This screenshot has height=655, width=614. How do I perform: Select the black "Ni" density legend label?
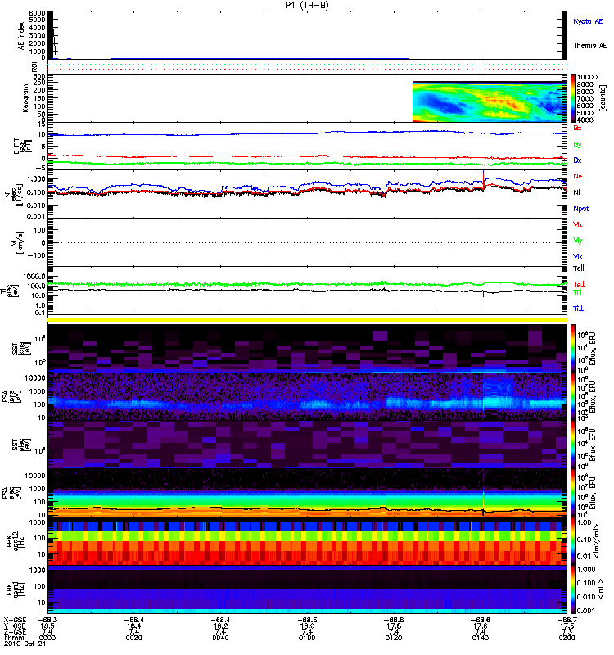[576, 192]
